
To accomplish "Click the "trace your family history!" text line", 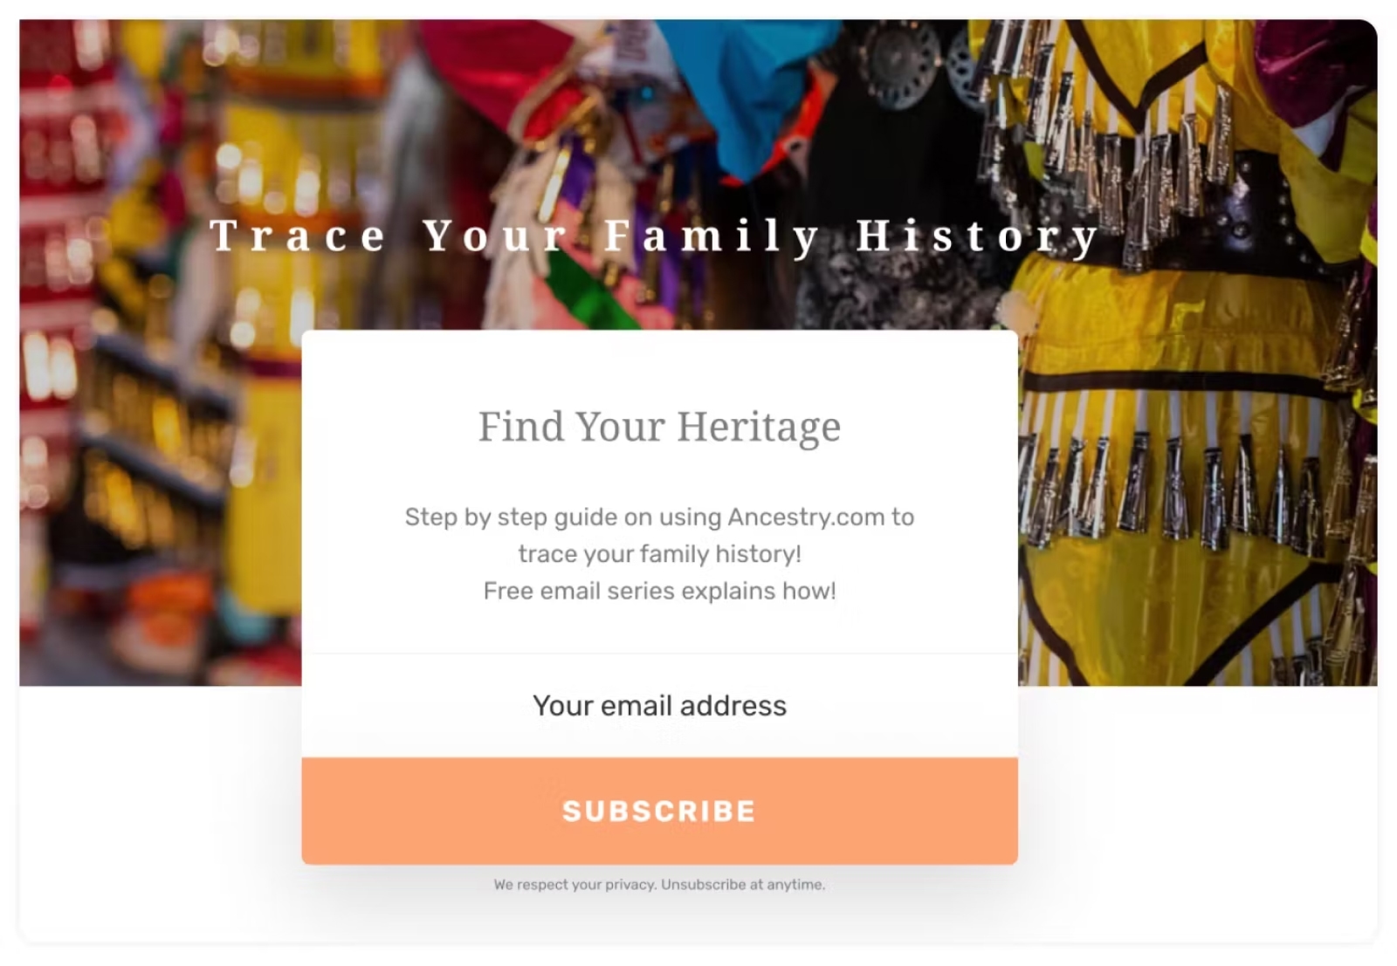I will point(659,554).
